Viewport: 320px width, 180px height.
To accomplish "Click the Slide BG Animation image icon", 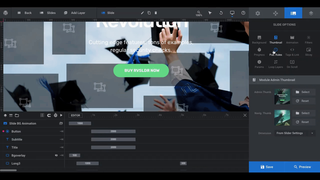I will point(61,123).
